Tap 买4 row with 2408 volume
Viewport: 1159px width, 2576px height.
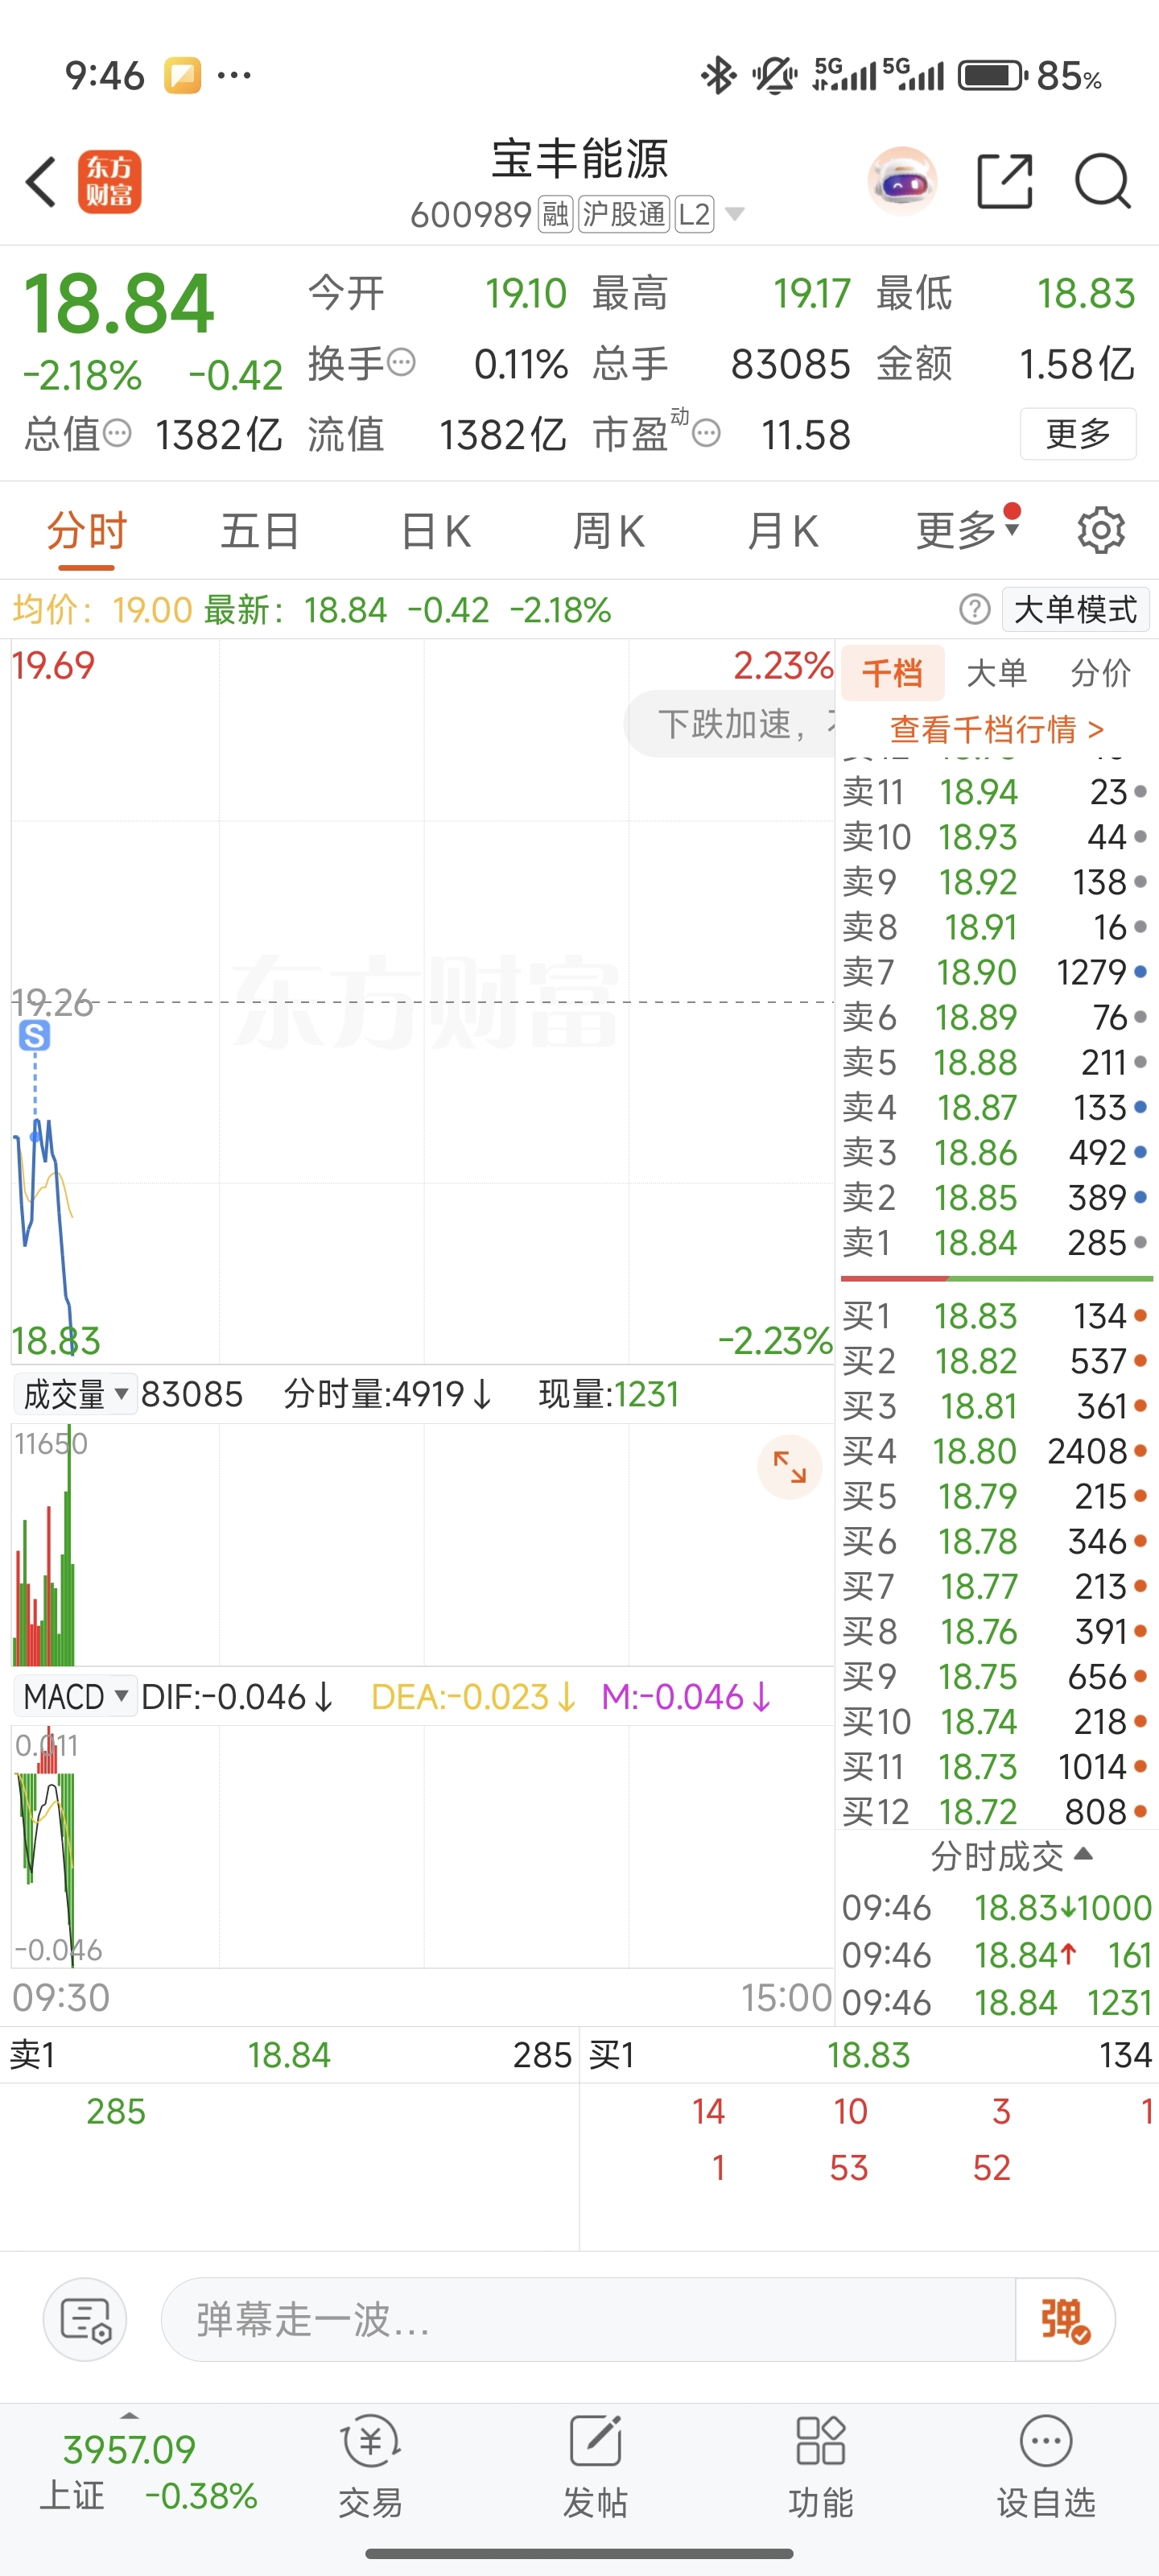point(996,1451)
